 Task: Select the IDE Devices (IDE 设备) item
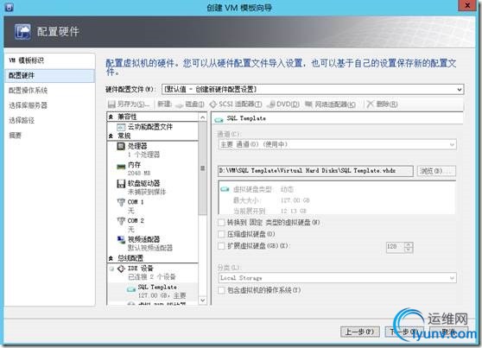141,269
